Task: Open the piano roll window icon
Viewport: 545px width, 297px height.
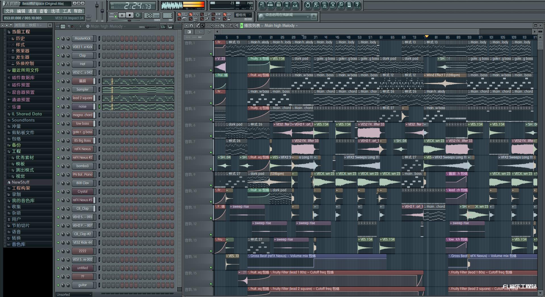Action: coord(278,5)
